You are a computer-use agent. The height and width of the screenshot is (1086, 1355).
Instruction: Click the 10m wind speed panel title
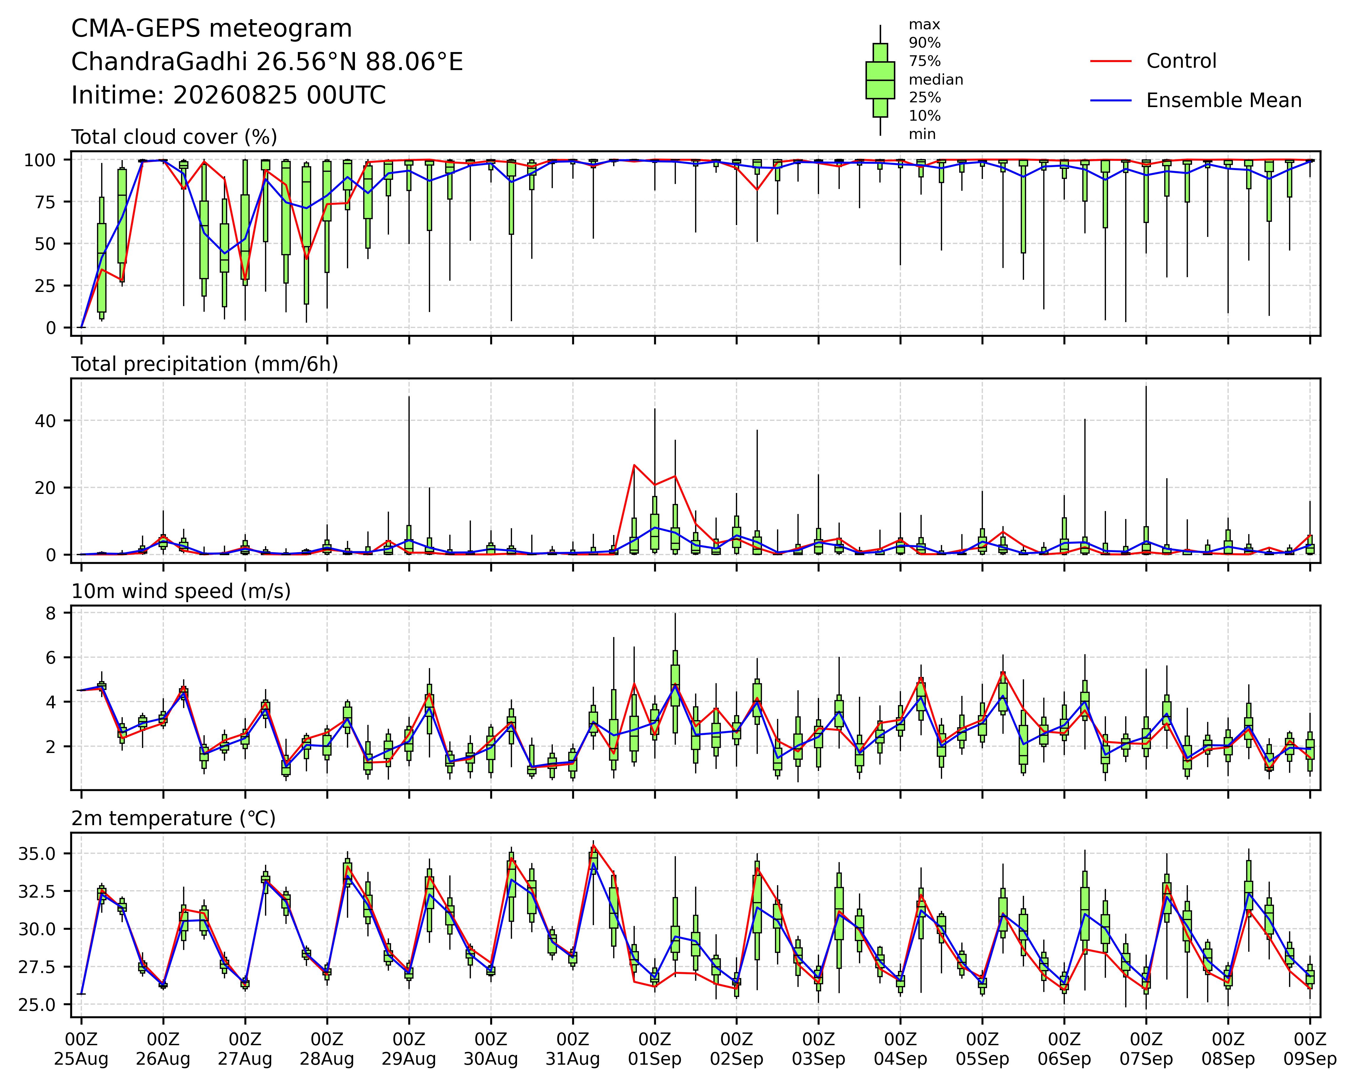point(181,592)
